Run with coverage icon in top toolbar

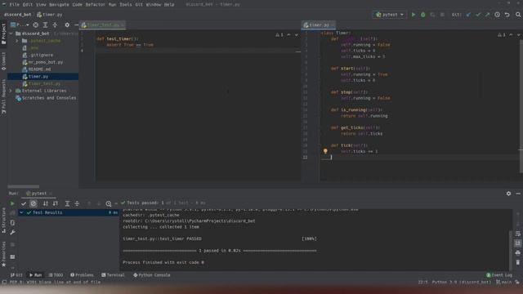pyautogui.click(x=432, y=15)
